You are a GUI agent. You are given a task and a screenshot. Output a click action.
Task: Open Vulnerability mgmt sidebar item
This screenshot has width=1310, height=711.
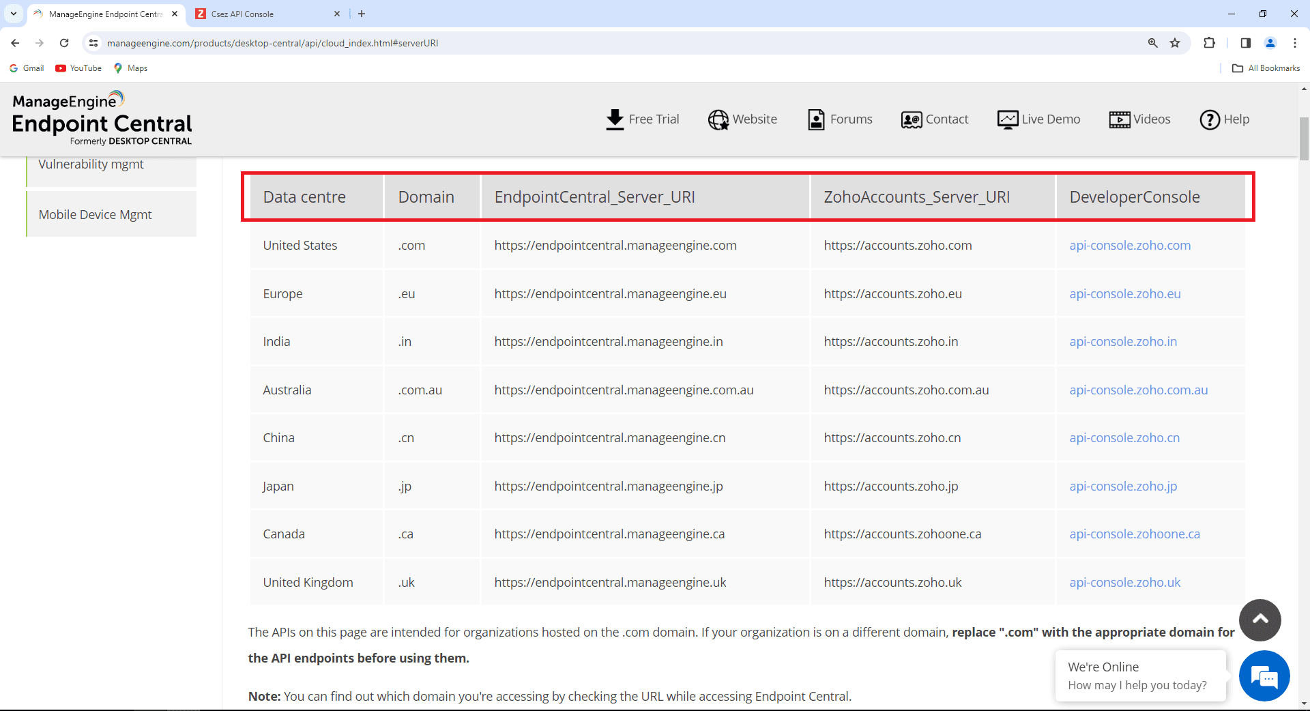[x=111, y=171]
